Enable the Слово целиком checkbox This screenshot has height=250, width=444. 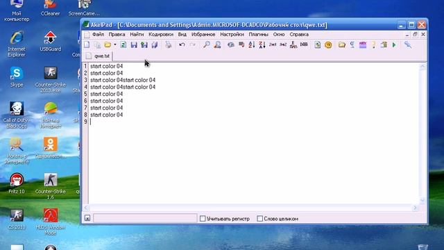(259, 219)
